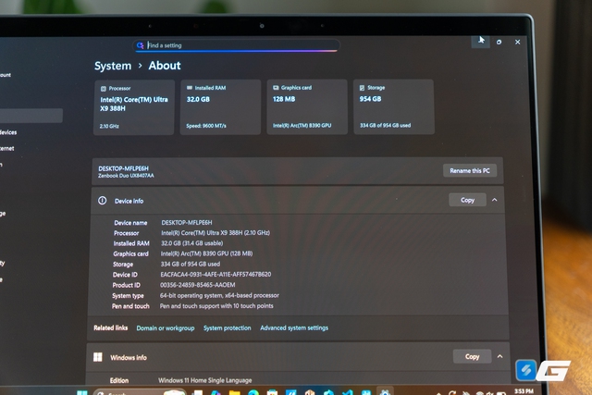Click Speed: 9600 MT/s text
The width and height of the screenshot is (592, 395).
click(206, 126)
